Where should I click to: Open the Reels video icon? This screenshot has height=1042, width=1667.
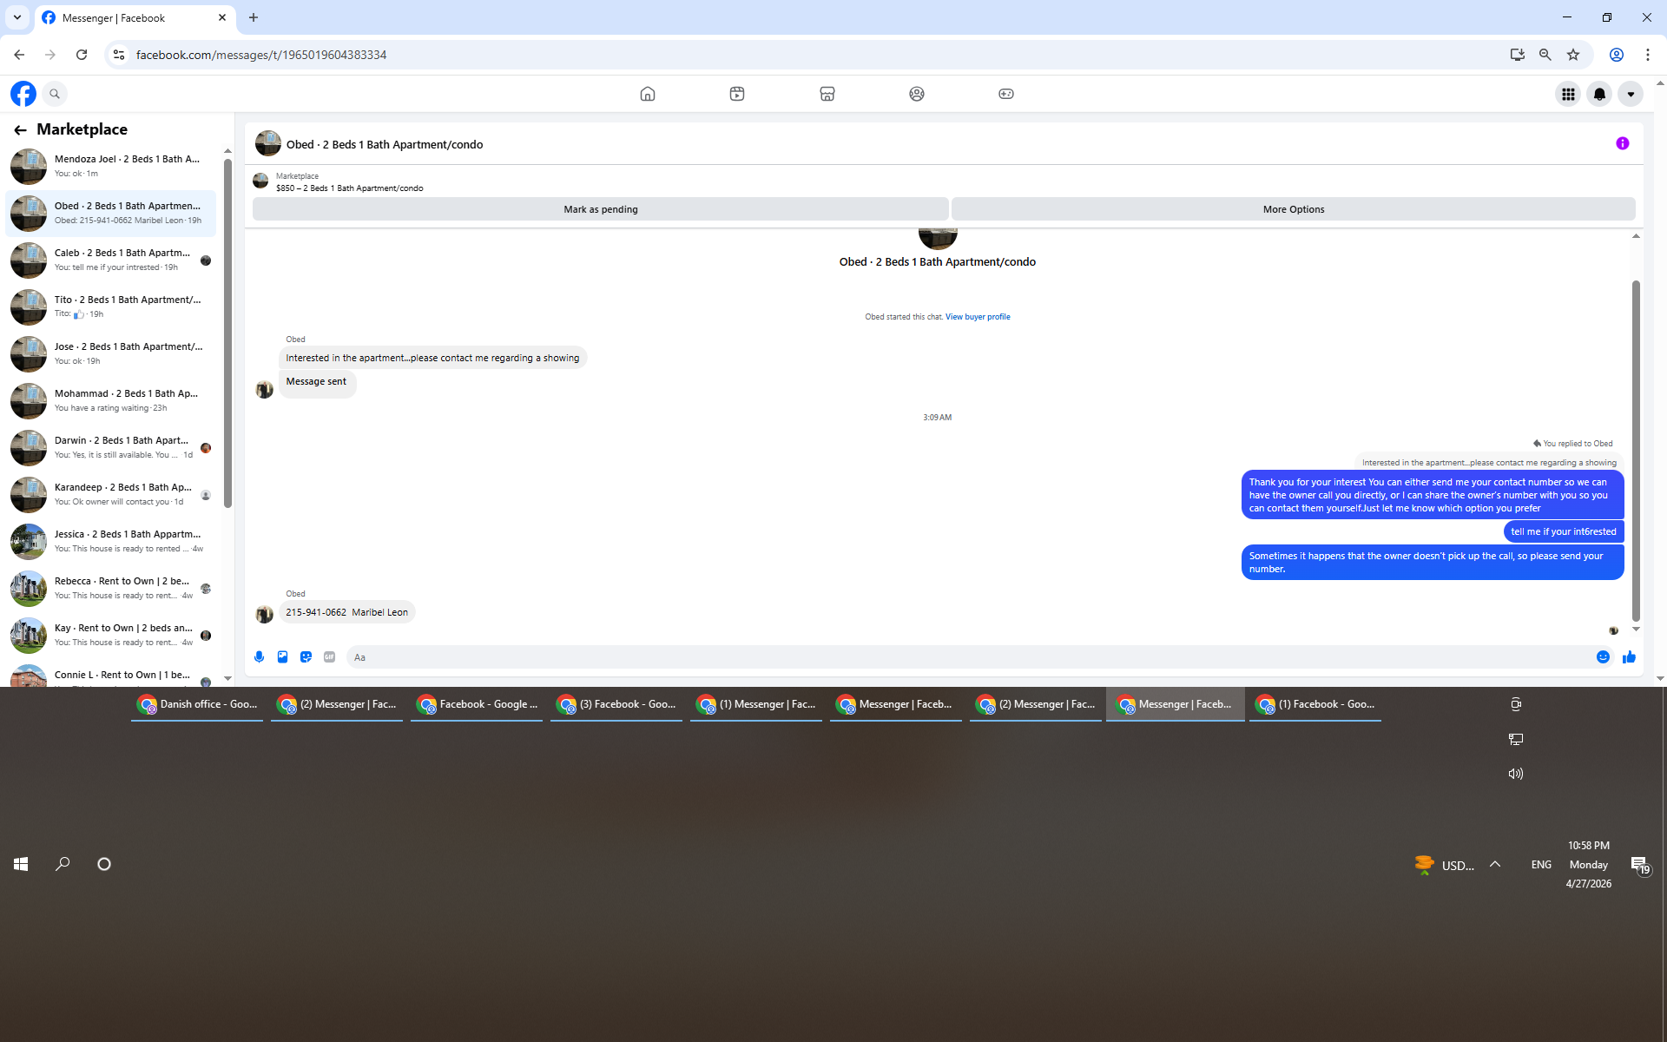point(737,94)
